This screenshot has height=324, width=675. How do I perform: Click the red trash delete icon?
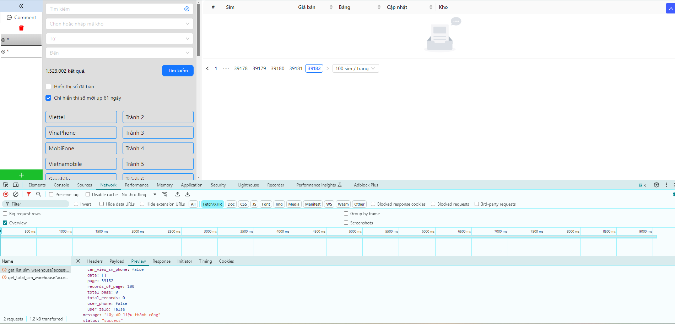coord(21,28)
